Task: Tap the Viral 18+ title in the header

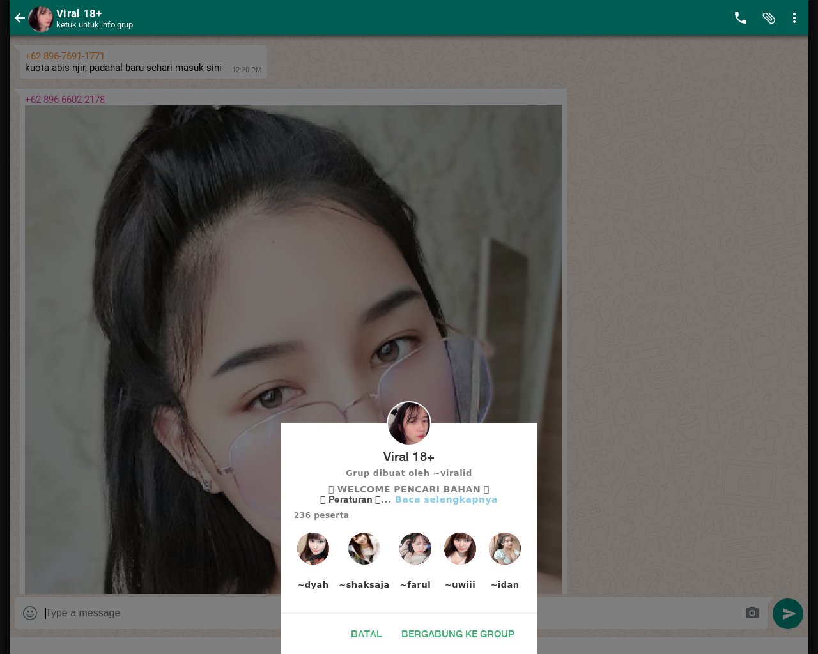Action: coord(79,13)
